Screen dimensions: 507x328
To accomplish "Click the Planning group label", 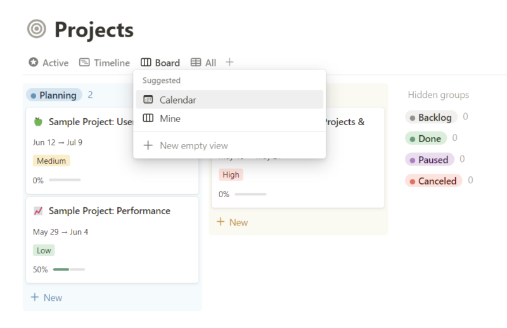I will coord(54,95).
